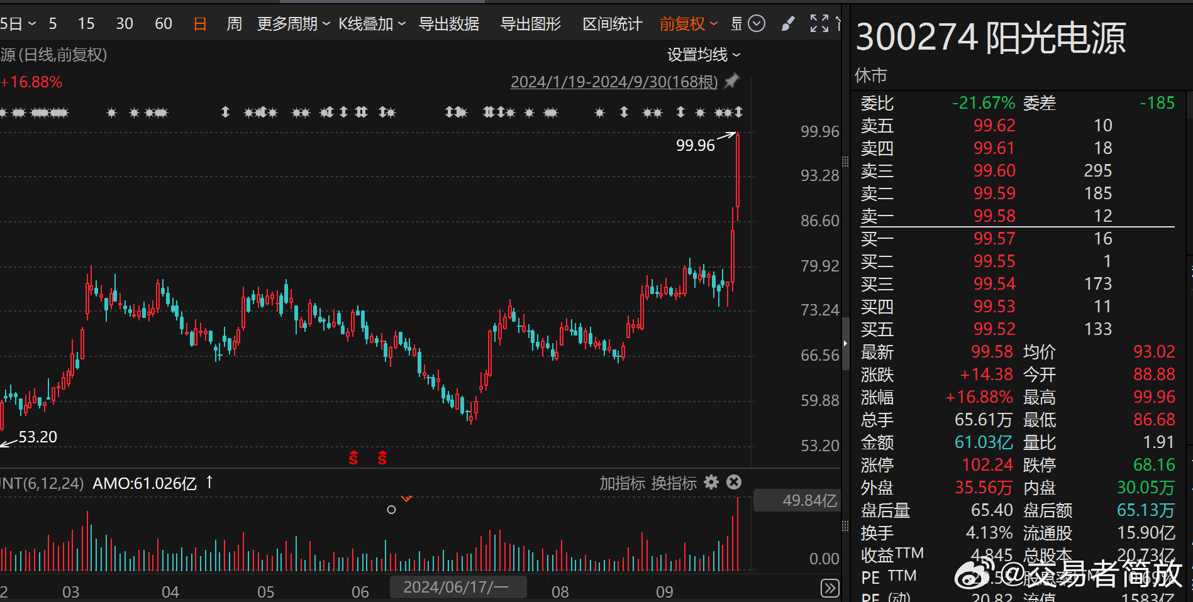
Task: Switch to the 周 weekly period
Action: coord(234,24)
